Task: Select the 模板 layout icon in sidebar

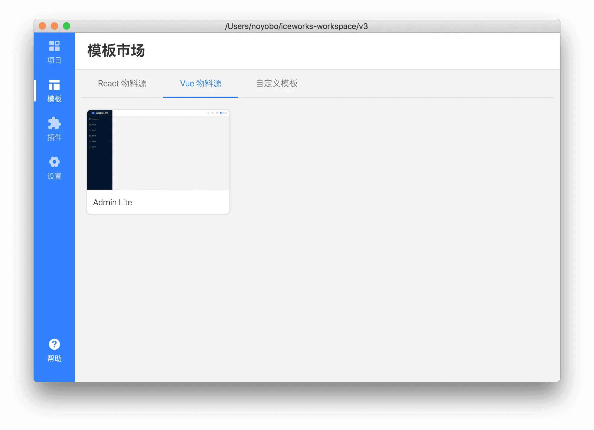Action: pos(54,85)
